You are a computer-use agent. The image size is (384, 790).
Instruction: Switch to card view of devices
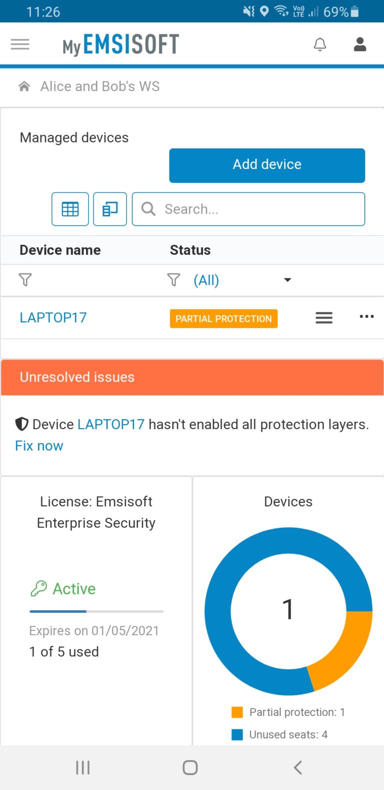click(x=109, y=209)
